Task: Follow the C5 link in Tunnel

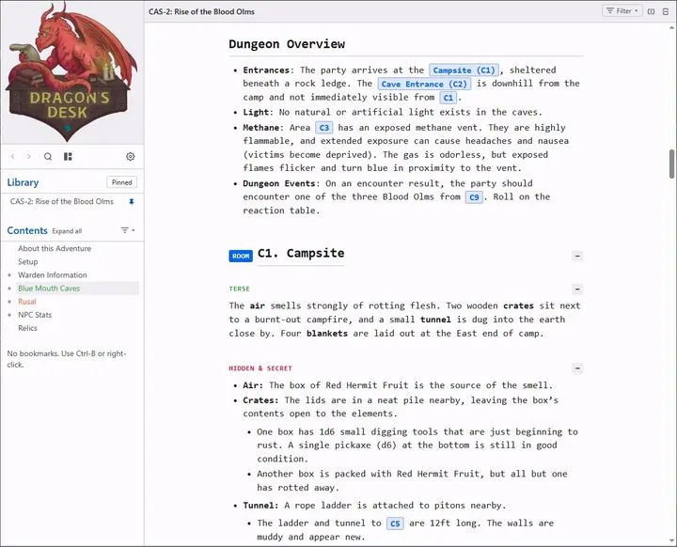Action: 395,524
